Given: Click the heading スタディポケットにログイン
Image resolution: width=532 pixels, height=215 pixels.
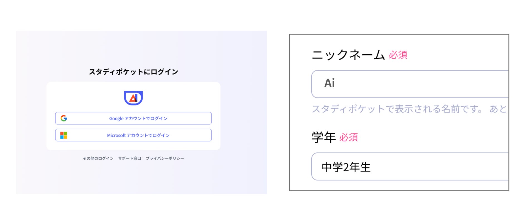Looking at the screenshot, I should 133,72.
